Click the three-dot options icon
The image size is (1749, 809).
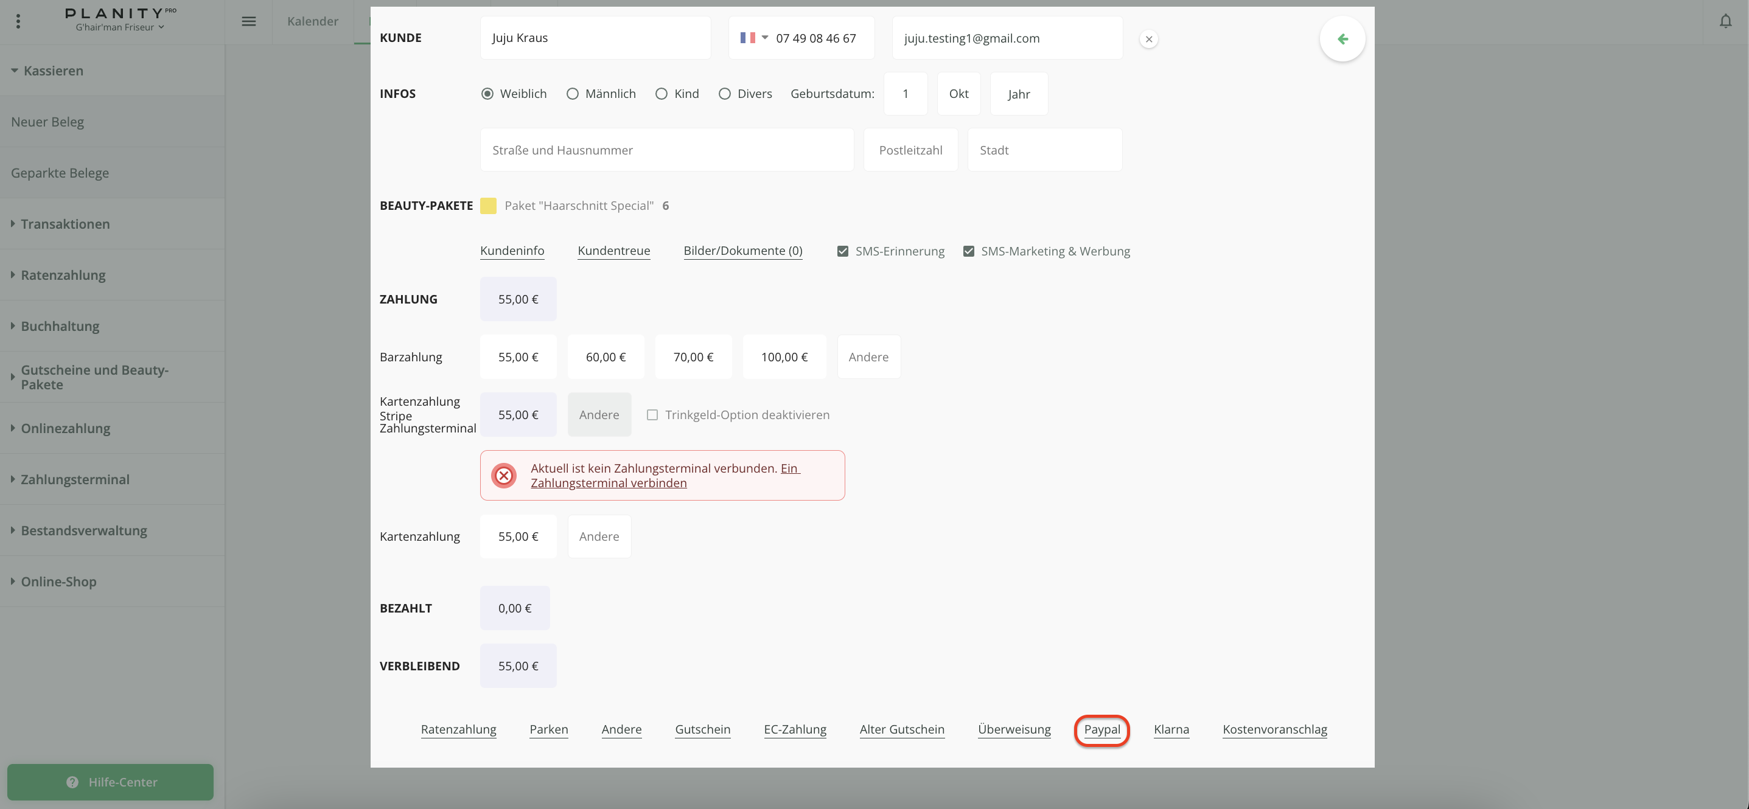(x=18, y=22)
